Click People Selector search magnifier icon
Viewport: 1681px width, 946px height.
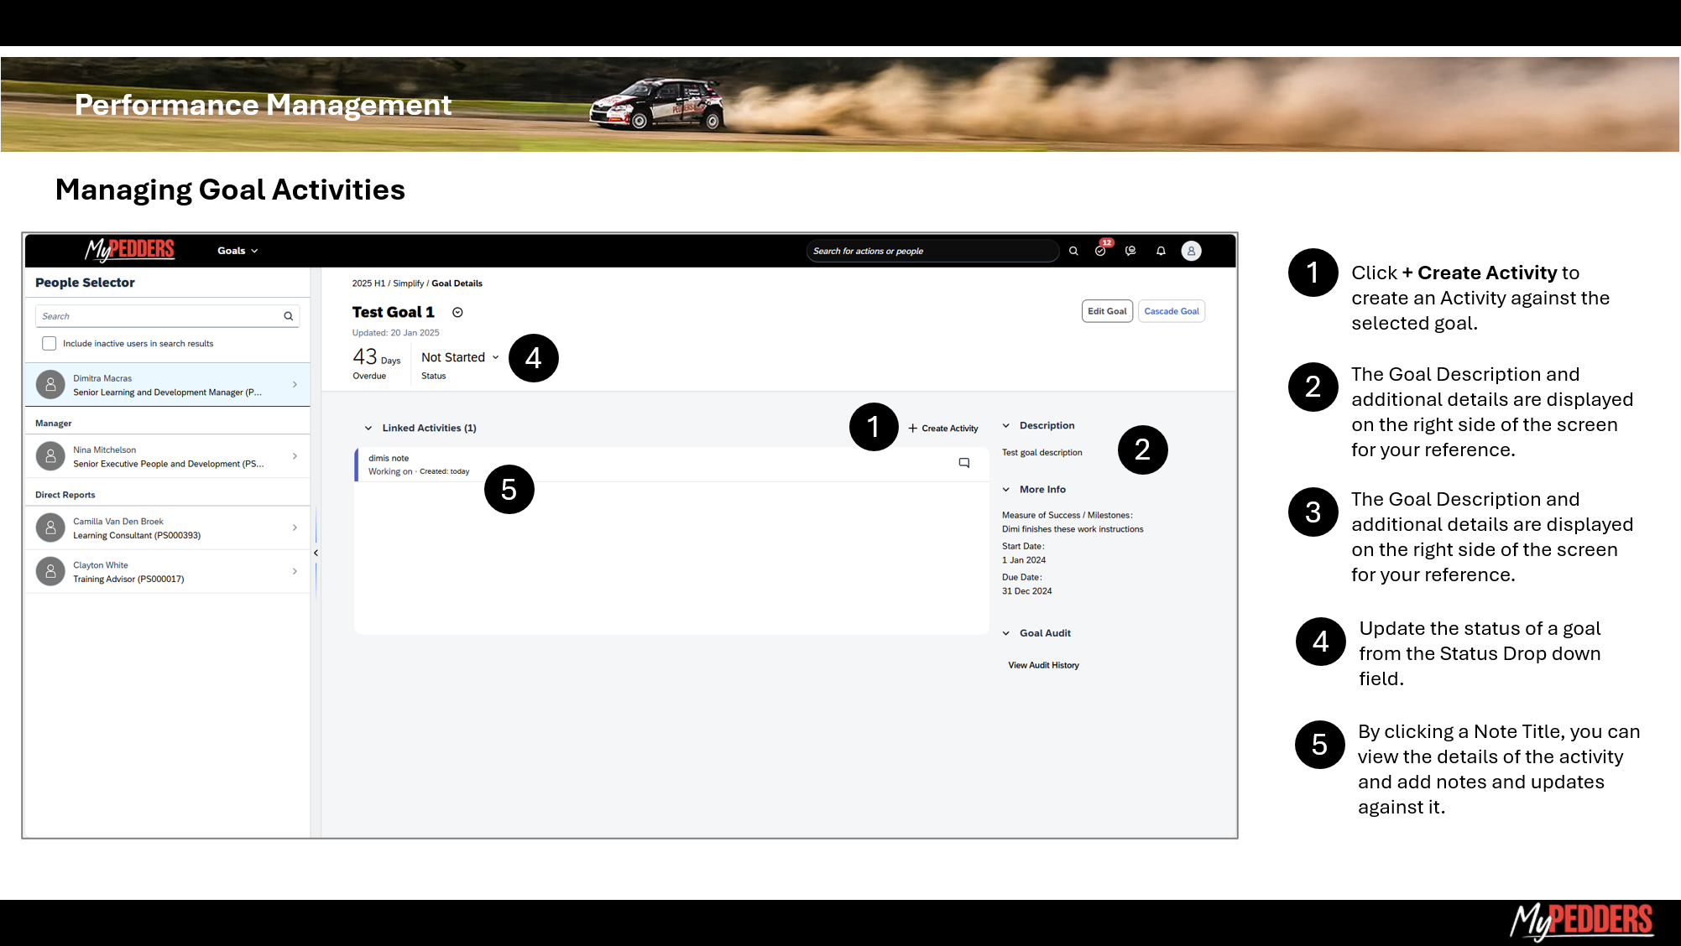(288, 316)
